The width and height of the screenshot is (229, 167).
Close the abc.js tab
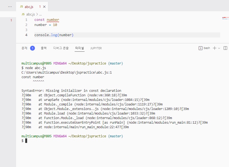(44, 7)
